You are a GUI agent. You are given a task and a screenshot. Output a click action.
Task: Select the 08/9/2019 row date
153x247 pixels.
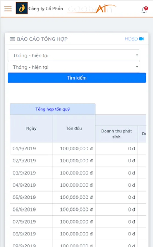point(24,234)
